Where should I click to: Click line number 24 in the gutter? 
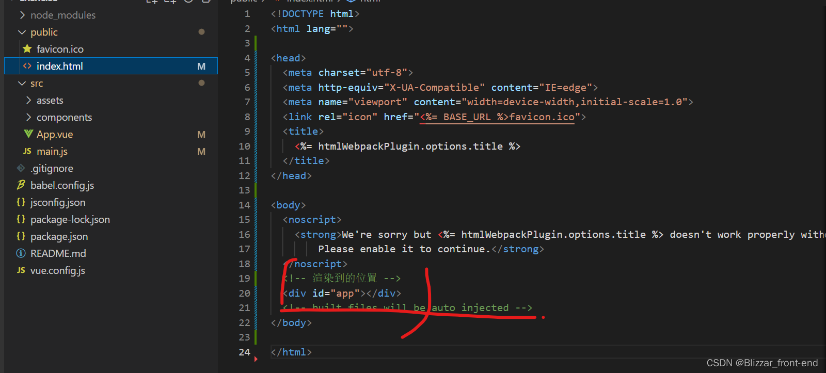tap(244, 352)
